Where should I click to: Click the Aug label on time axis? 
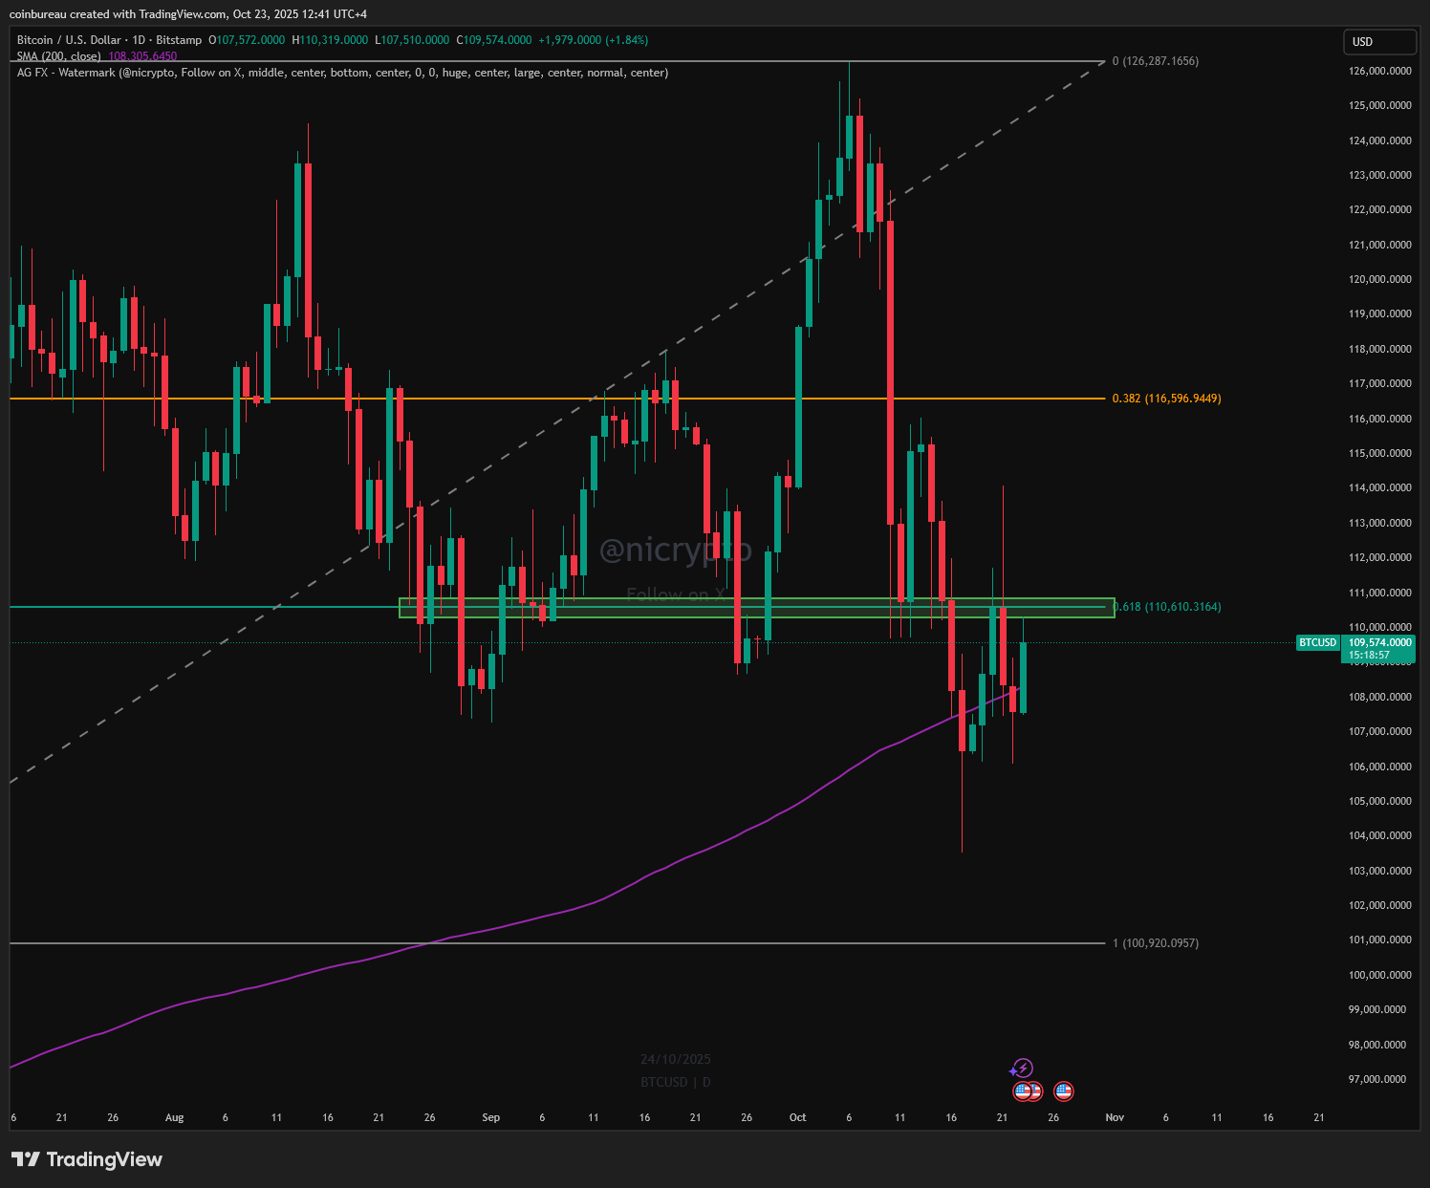click(x=174, y=1117)
